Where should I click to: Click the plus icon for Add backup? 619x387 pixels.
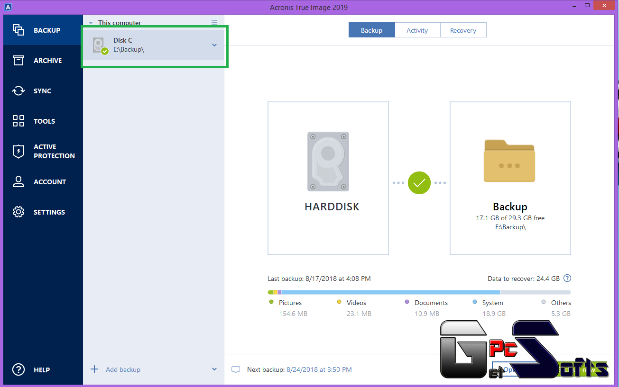pos(94,369)
